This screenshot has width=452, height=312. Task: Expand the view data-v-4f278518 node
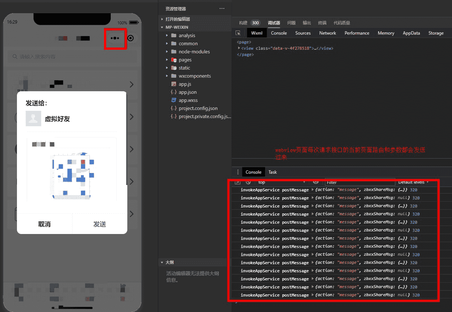pos(239,48)
